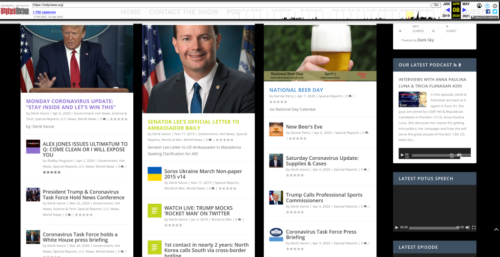Screen dimensions: 500x257
Task: Share this capture on Twitter
Action: coord(495,12)
